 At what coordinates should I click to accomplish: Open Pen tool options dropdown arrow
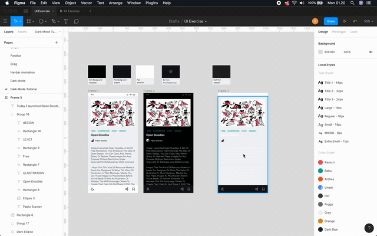point(58,21)
